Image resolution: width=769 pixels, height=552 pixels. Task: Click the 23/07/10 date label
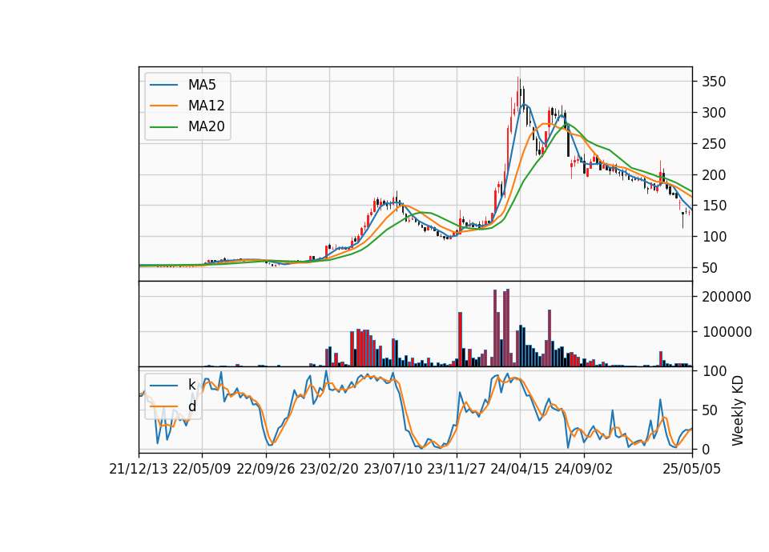point(393,470)
